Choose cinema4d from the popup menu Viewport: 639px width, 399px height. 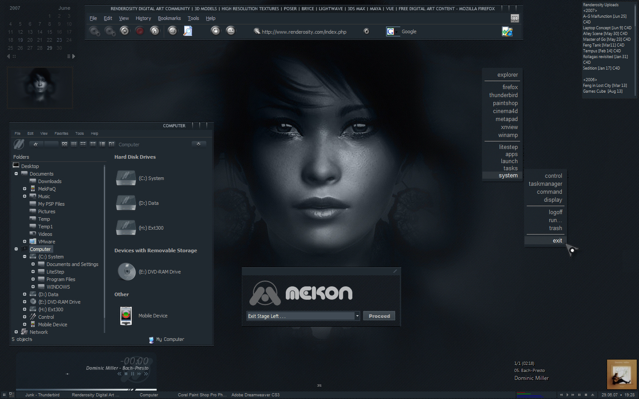[505, 111]
